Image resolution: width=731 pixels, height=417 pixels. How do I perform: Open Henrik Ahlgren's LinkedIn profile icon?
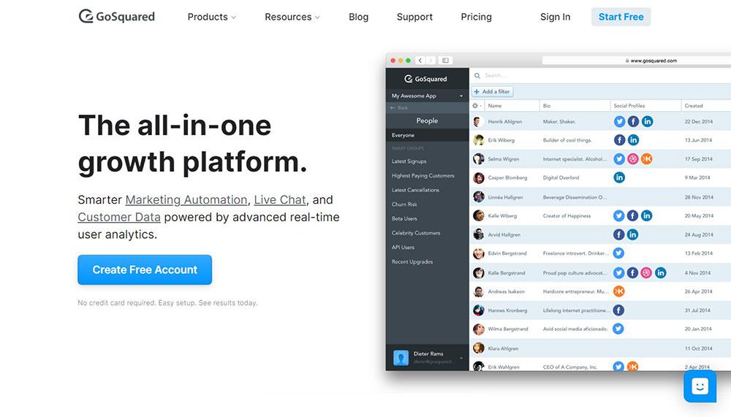click(647, 122)
